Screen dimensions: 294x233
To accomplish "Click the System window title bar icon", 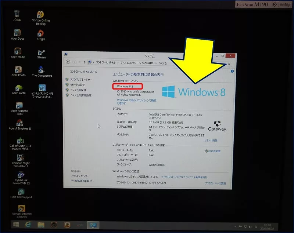I will [66, 54].
